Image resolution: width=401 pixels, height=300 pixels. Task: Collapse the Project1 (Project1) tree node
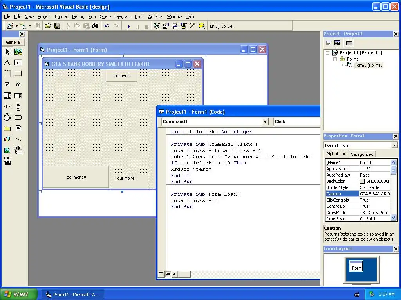327,53
